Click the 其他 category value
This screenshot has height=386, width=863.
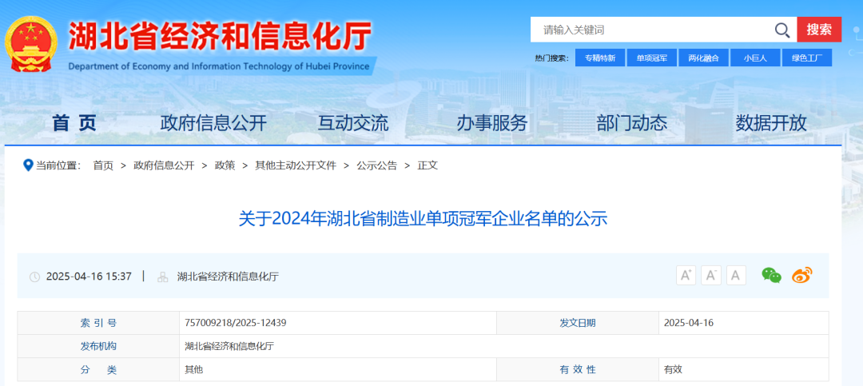pyautogui.click(x=193, y=370)
